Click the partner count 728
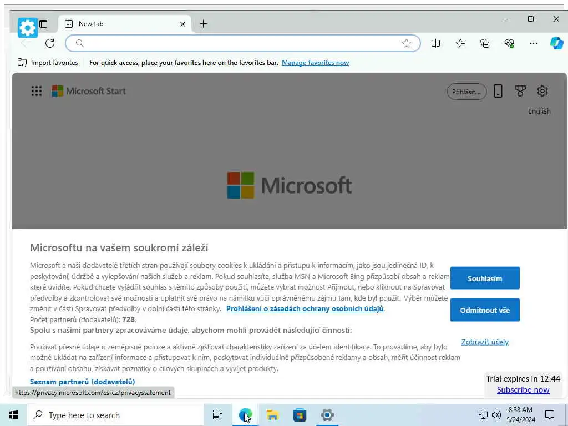The image size is (568, 426). click(129, 319)
